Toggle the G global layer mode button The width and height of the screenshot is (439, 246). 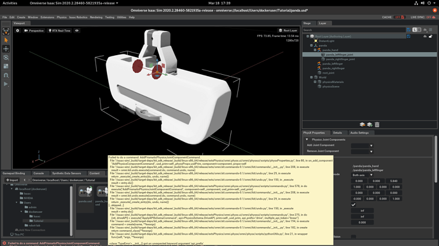(419, 30)
